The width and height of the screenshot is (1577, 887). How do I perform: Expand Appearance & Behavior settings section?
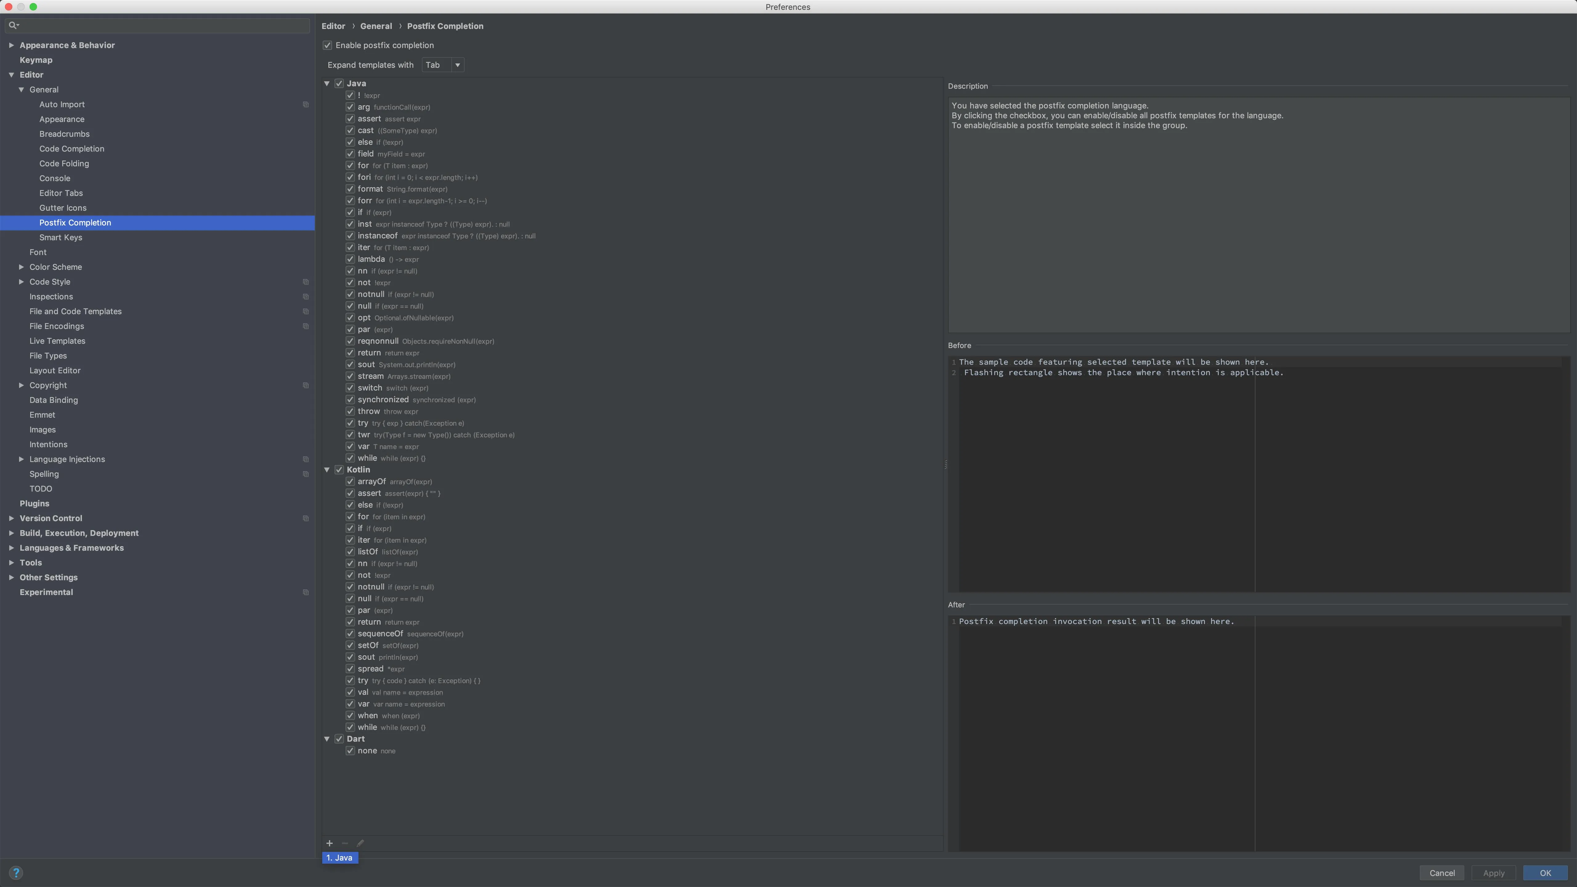pyautogui.click(x=11, y=45)
